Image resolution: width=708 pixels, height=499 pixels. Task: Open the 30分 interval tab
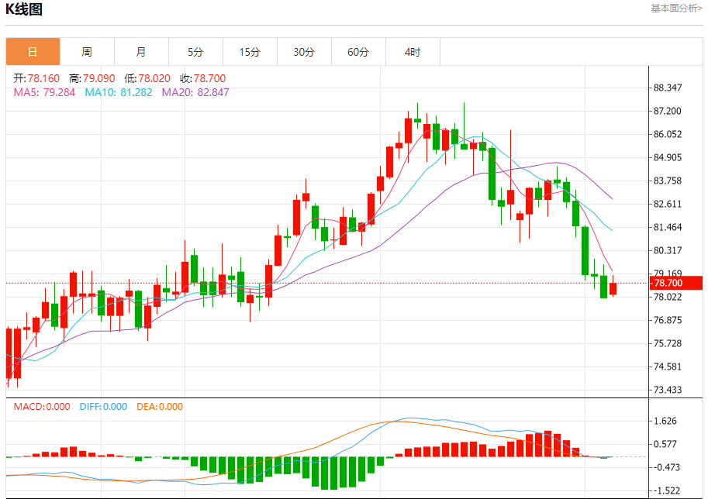[x=304, y=52]
